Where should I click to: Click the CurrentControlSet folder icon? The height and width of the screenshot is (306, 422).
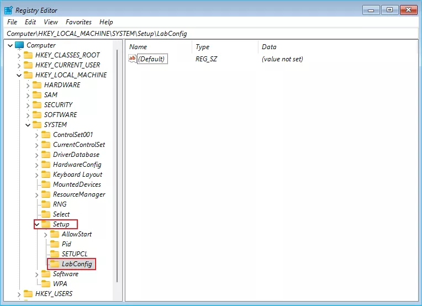pos(46,145)
